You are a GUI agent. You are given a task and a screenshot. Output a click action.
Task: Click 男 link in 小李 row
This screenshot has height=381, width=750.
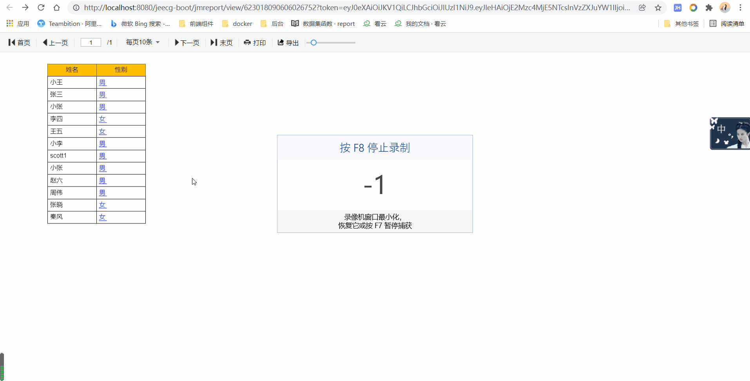pyautogui.click(x=102, y=143)
